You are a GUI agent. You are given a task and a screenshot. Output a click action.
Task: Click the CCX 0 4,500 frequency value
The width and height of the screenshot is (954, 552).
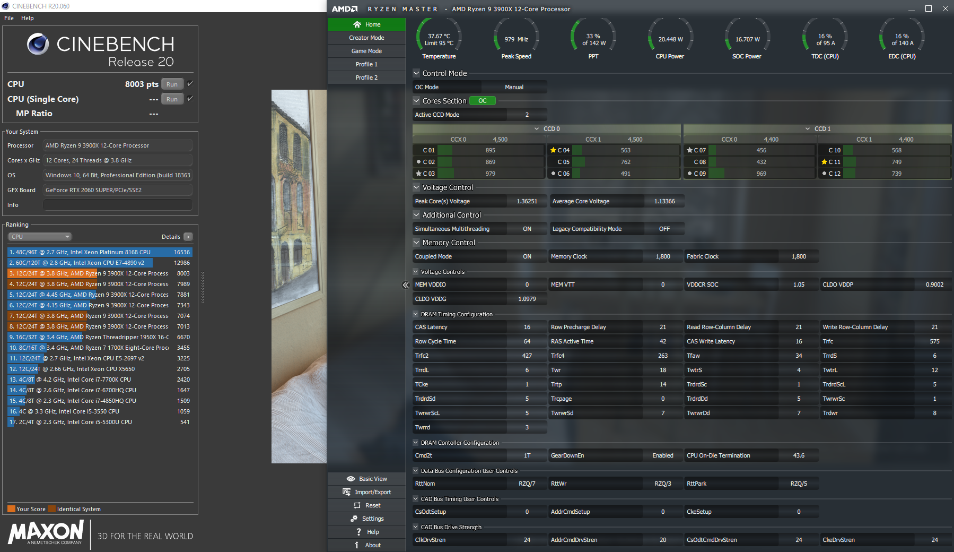tap(500, 140)
